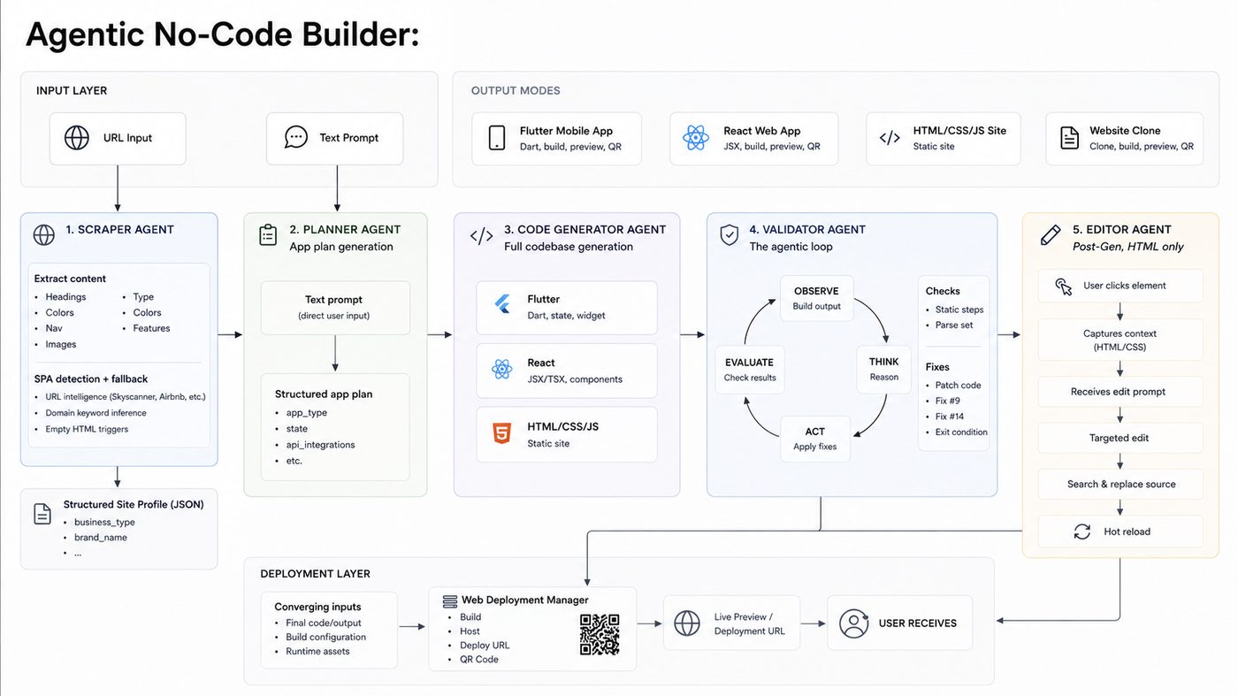
Task: Select the EVALUATE Check results box
Action: 750,370
